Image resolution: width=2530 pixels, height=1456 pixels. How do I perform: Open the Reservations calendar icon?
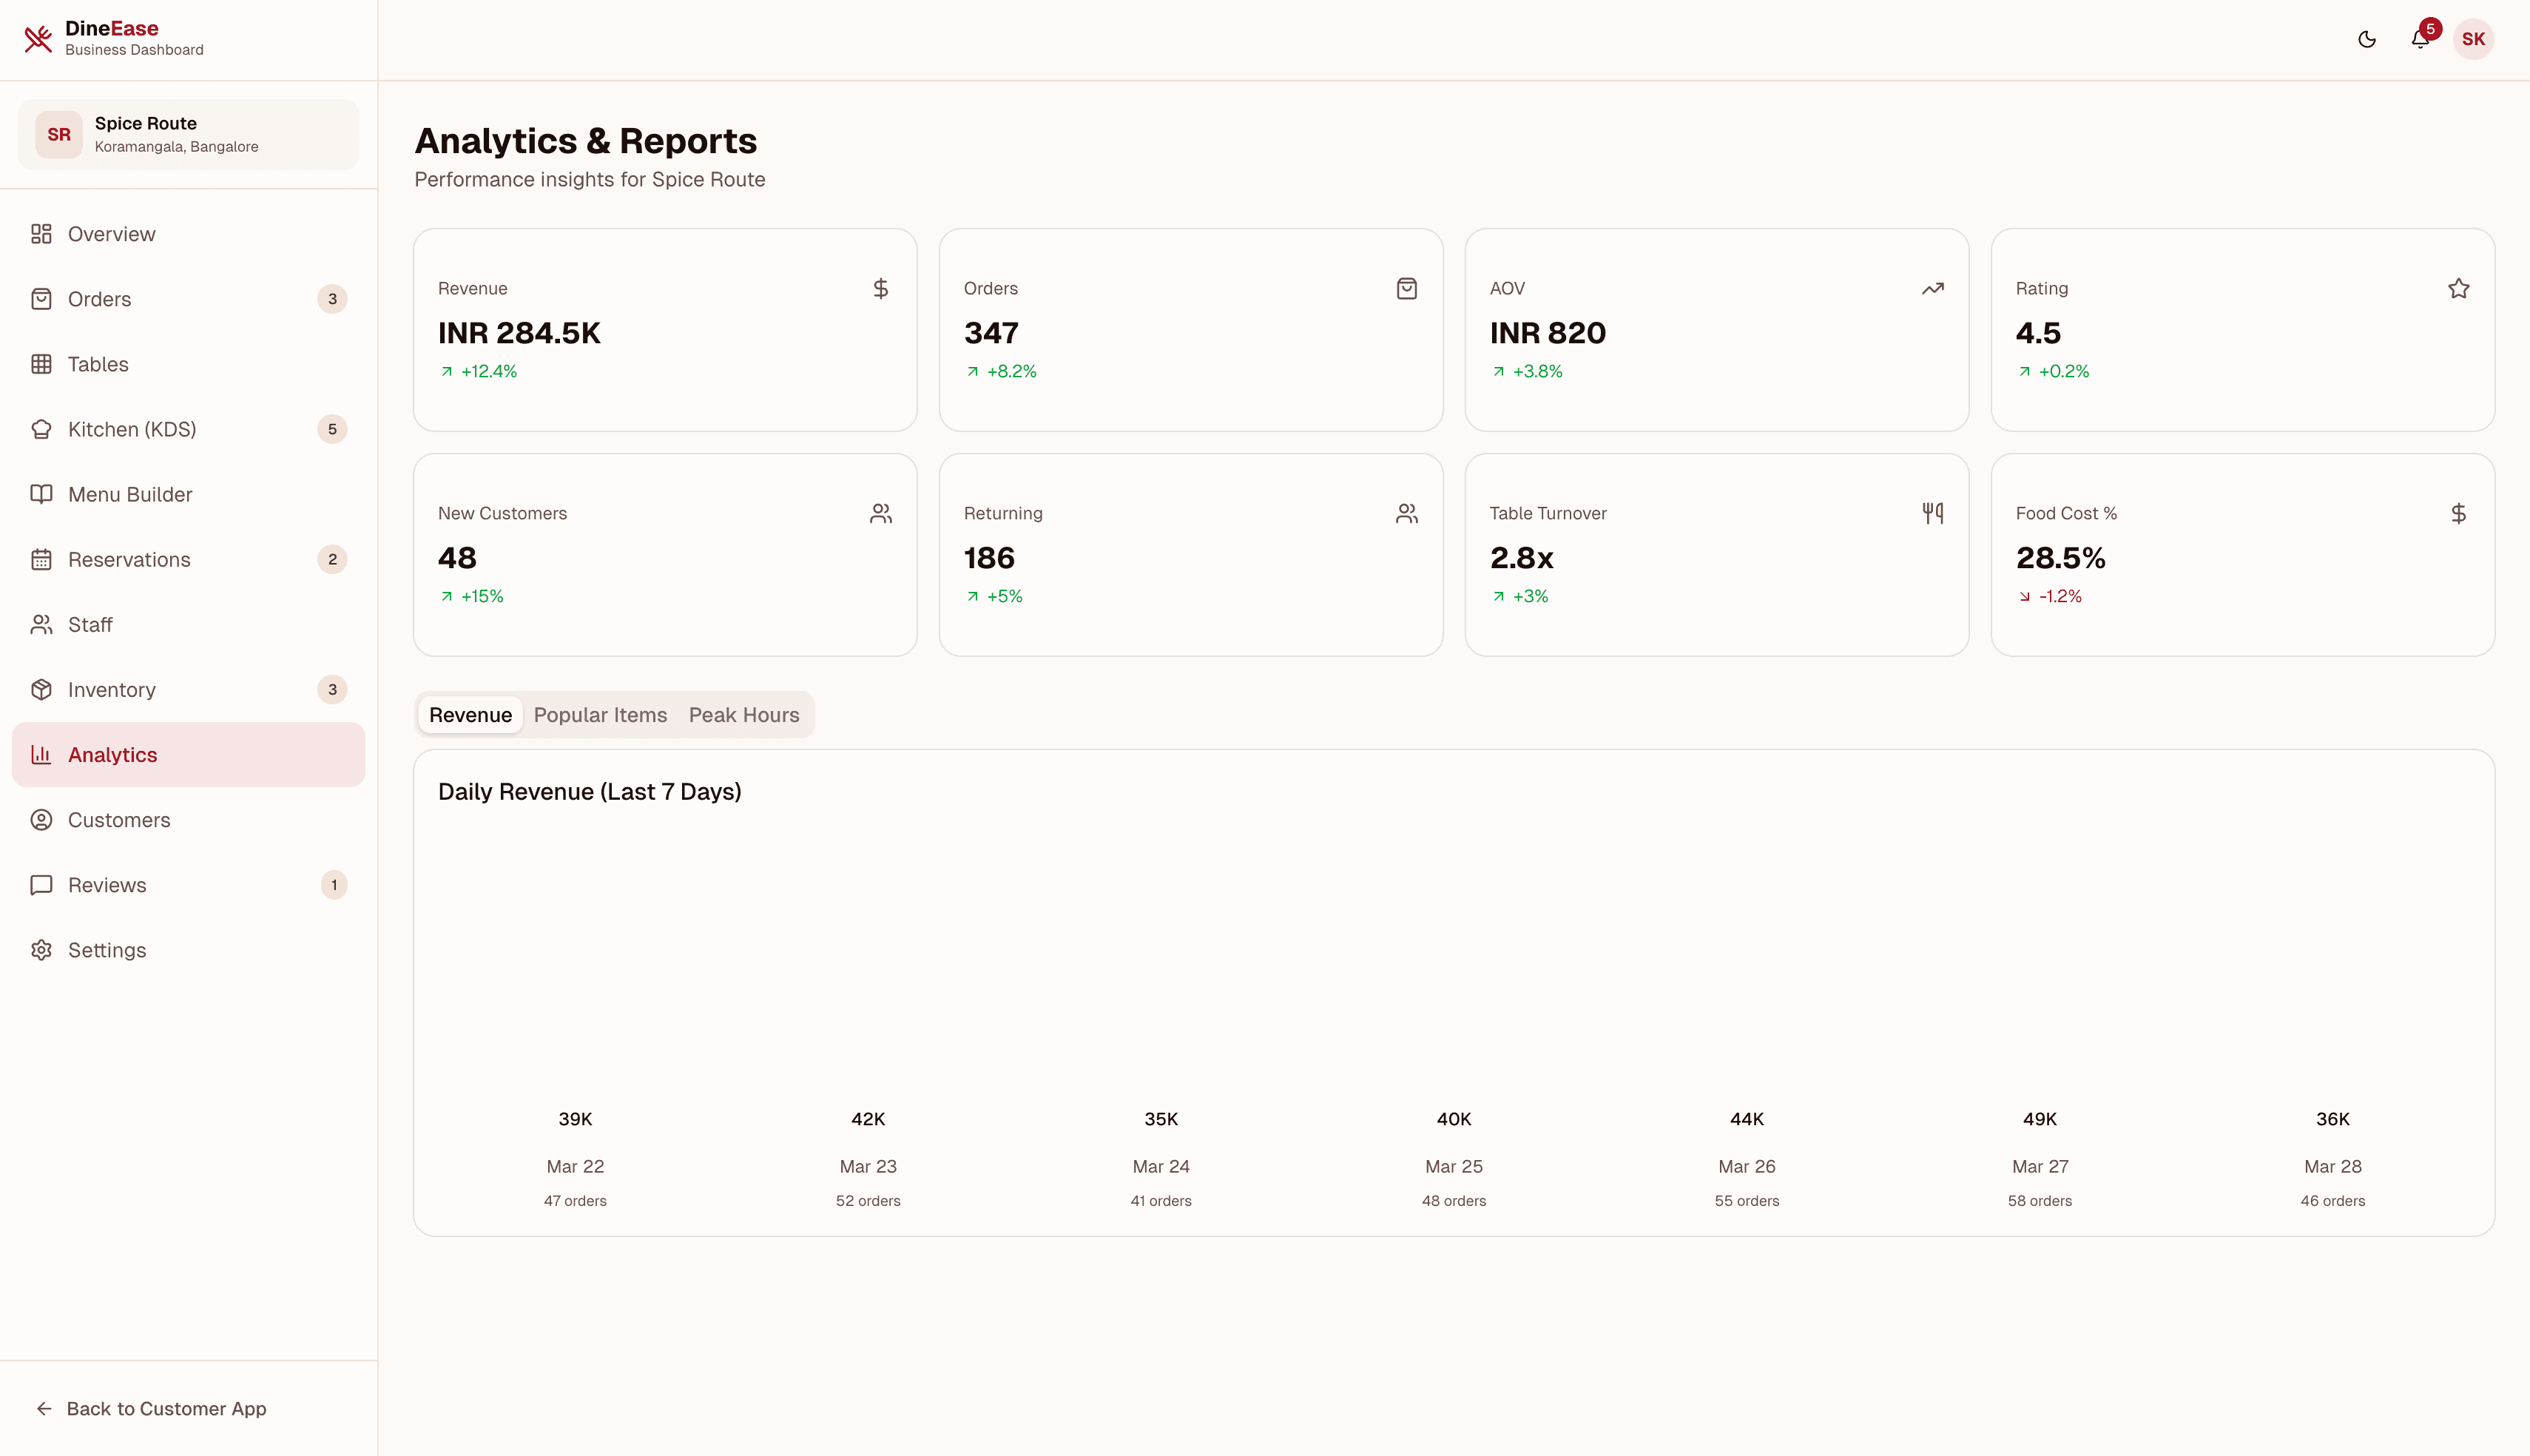click(x=41, y=559)
